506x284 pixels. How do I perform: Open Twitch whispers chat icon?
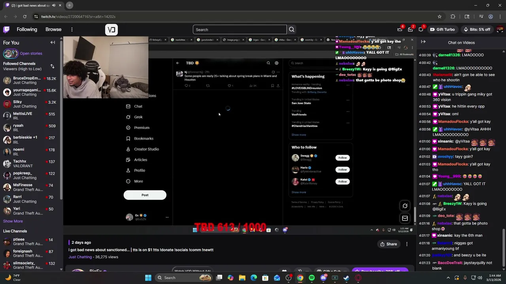[421, 30]
